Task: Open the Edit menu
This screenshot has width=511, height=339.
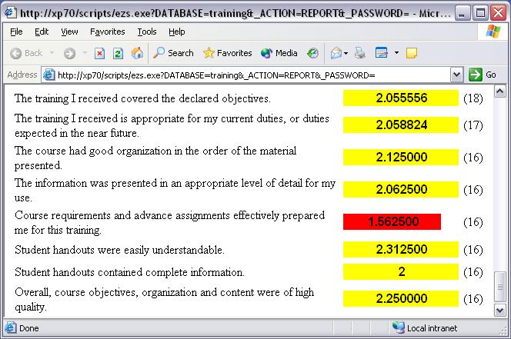Action: point(42,32)
